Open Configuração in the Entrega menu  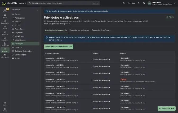[x=25, y=55]
